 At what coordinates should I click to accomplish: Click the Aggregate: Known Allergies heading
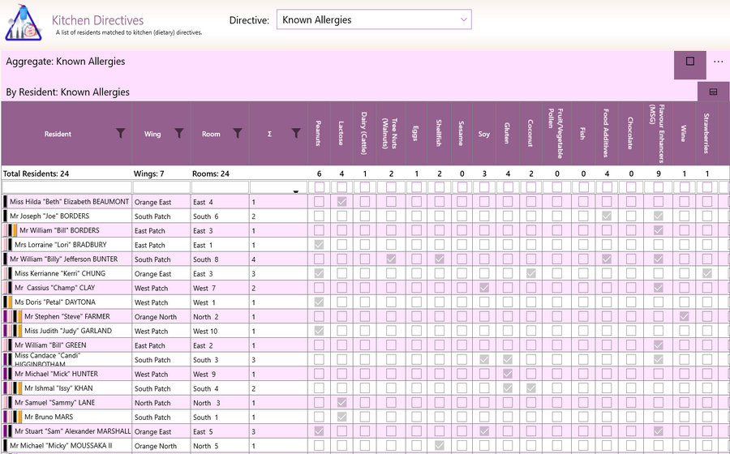coord(66,62)
